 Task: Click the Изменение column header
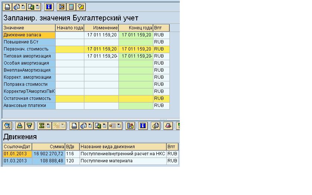(x=101, y=28)
